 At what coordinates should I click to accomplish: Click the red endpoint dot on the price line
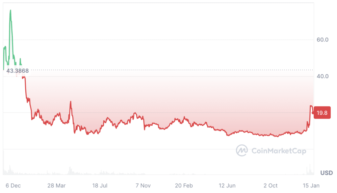coord(313,113)
